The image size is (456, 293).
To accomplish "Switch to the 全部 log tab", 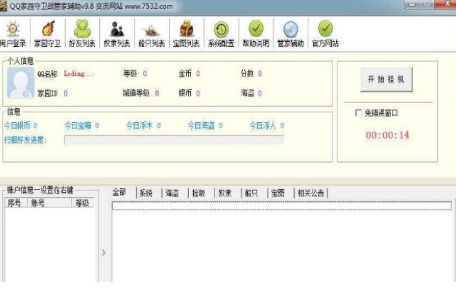I will [119, 192].
